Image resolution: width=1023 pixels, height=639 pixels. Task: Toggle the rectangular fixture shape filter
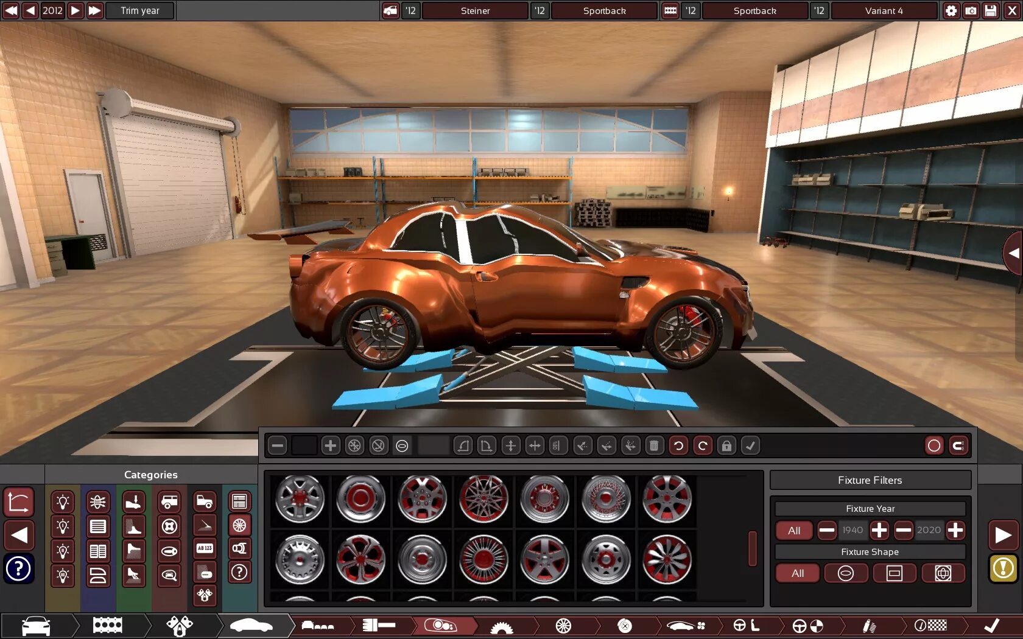point(895,573)
